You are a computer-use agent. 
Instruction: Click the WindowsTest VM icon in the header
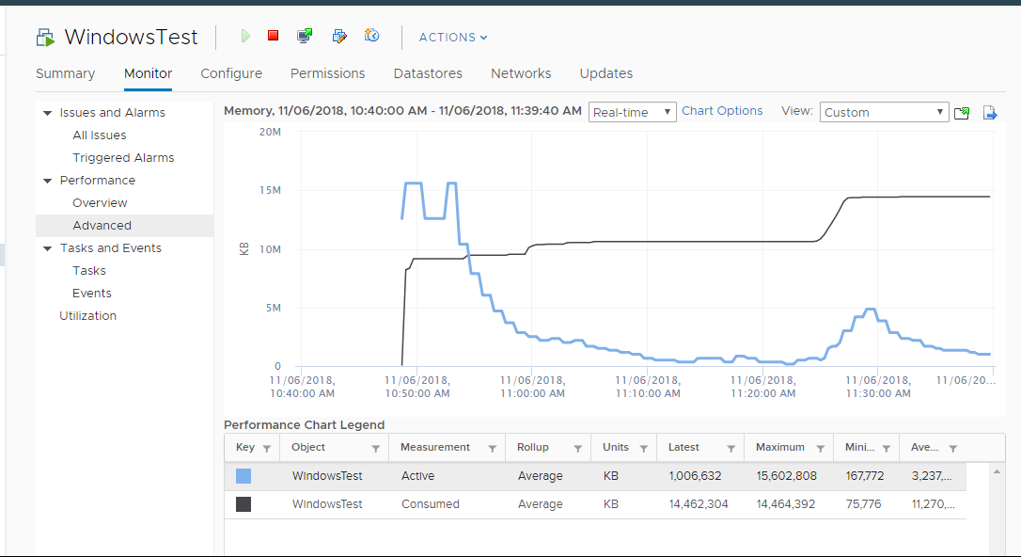click(x=45, y=38)
